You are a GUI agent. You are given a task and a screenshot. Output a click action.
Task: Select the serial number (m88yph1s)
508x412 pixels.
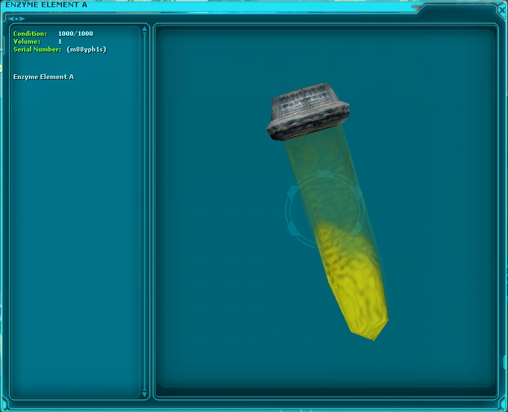click(86, 50)
